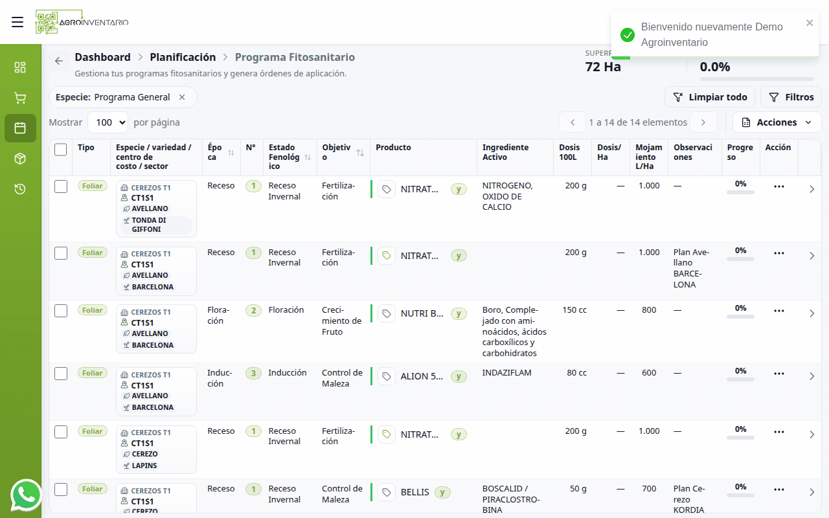Expand the CEREZO LAPINS row chevron
The image size is (829, 518).
[812, 434]
